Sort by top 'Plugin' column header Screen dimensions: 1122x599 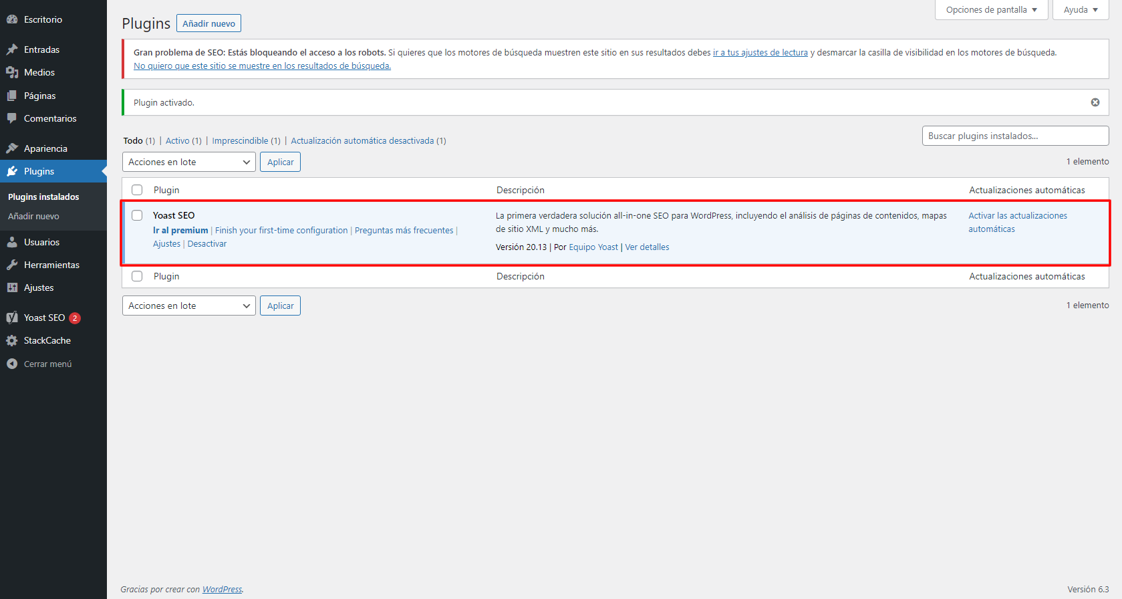coord(166,190)
